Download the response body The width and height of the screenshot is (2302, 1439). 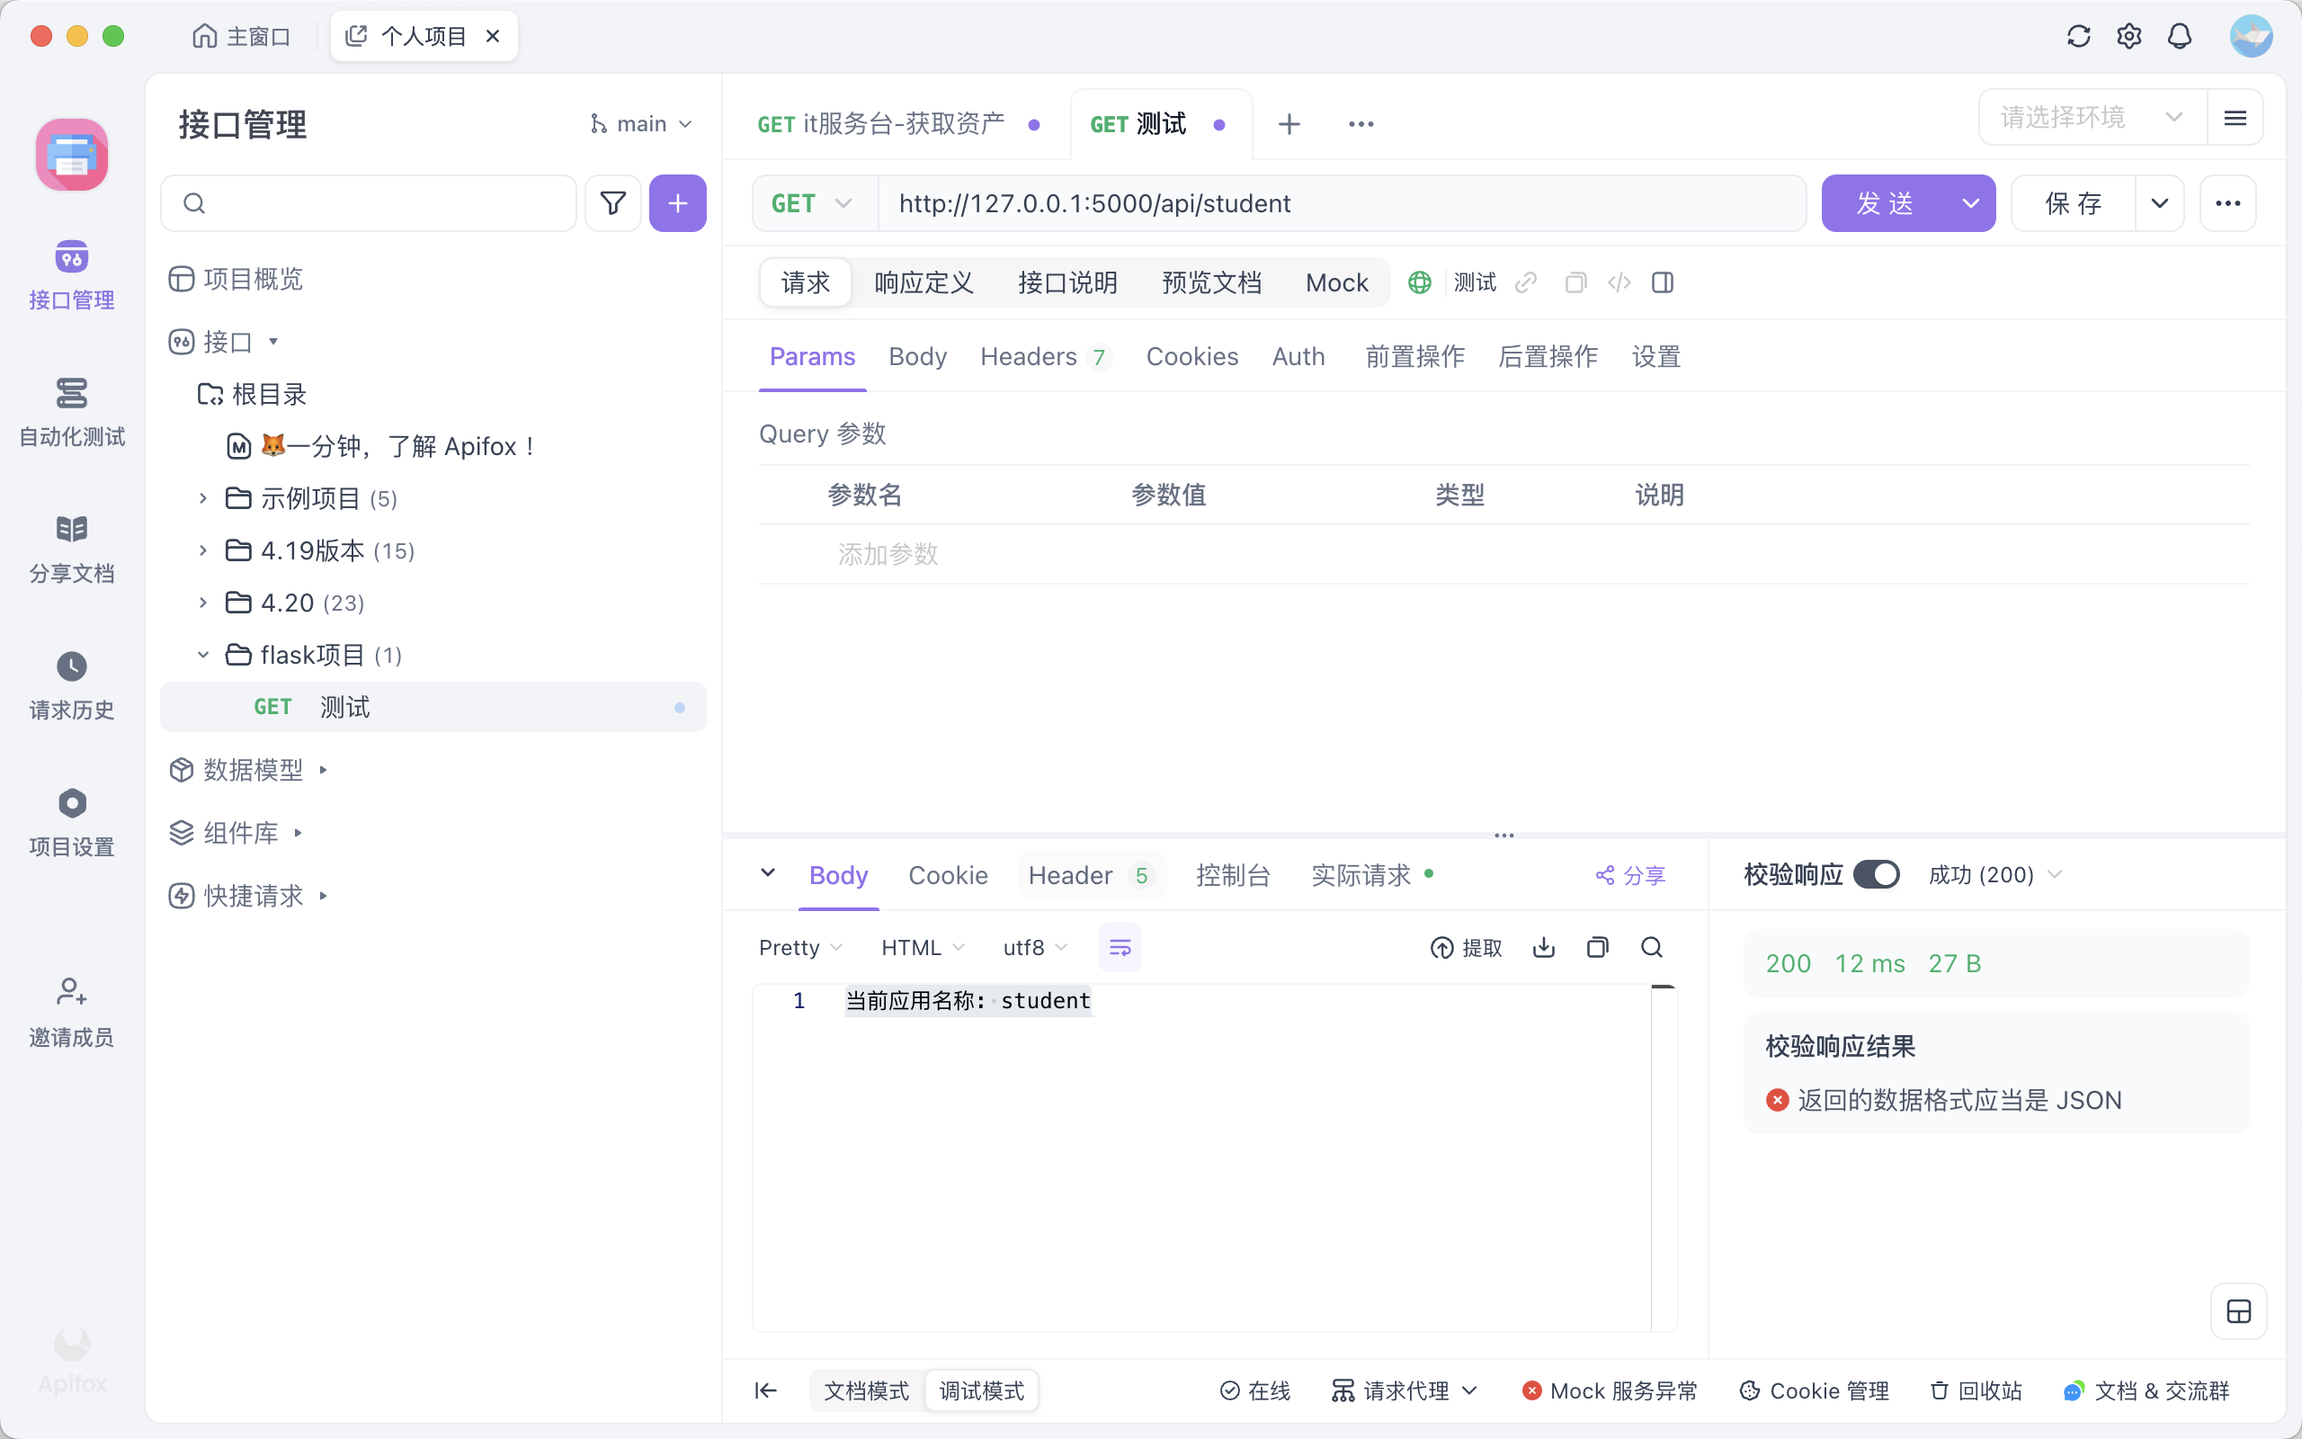(1544, 947)
